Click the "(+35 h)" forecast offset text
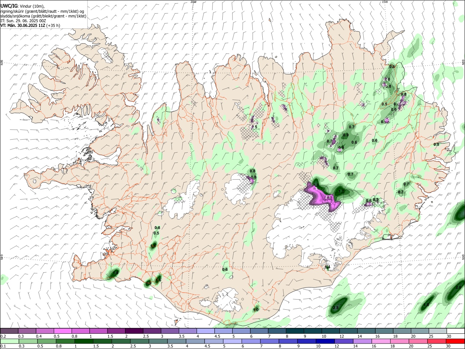The height and width of the screenshot is (349, 465). click(x=53, y=25)
